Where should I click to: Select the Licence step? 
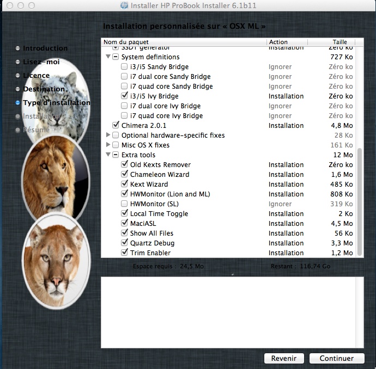coord(36,76)
